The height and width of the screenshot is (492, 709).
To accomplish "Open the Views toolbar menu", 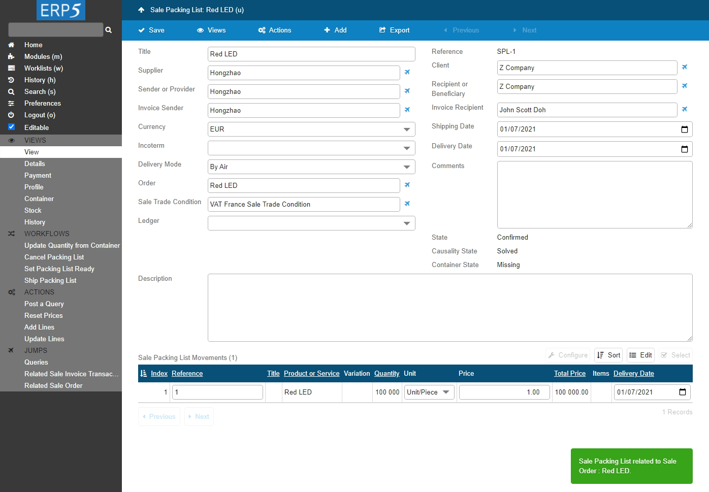I will pos(211,30).
